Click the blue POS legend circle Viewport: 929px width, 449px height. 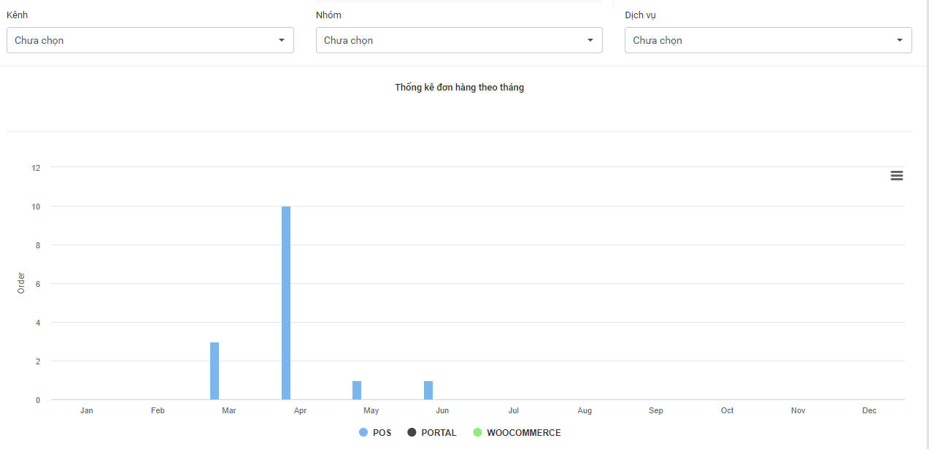(x=363, y=433)
